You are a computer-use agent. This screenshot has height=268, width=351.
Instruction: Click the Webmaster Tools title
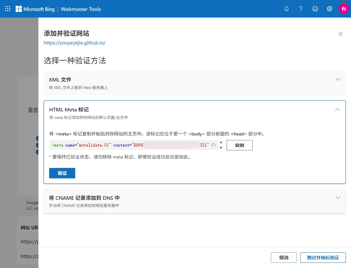point(81,9)
